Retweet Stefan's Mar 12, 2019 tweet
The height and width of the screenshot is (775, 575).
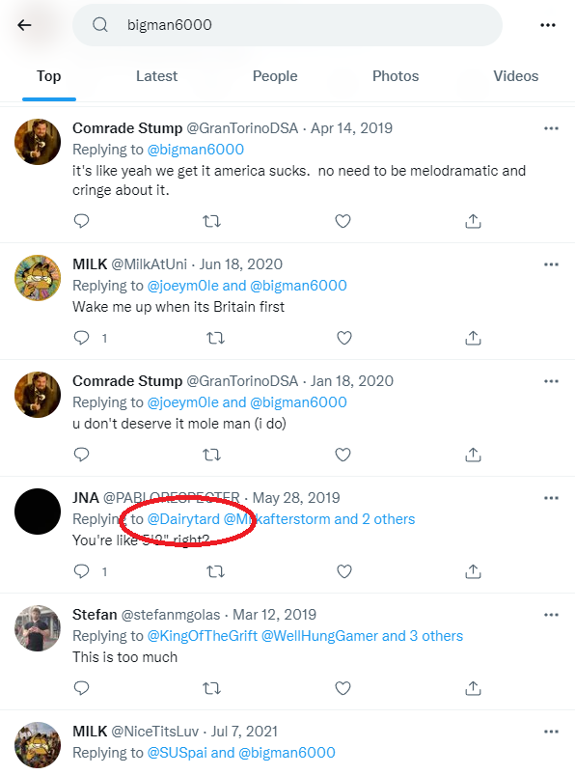[x=212, y=688]
